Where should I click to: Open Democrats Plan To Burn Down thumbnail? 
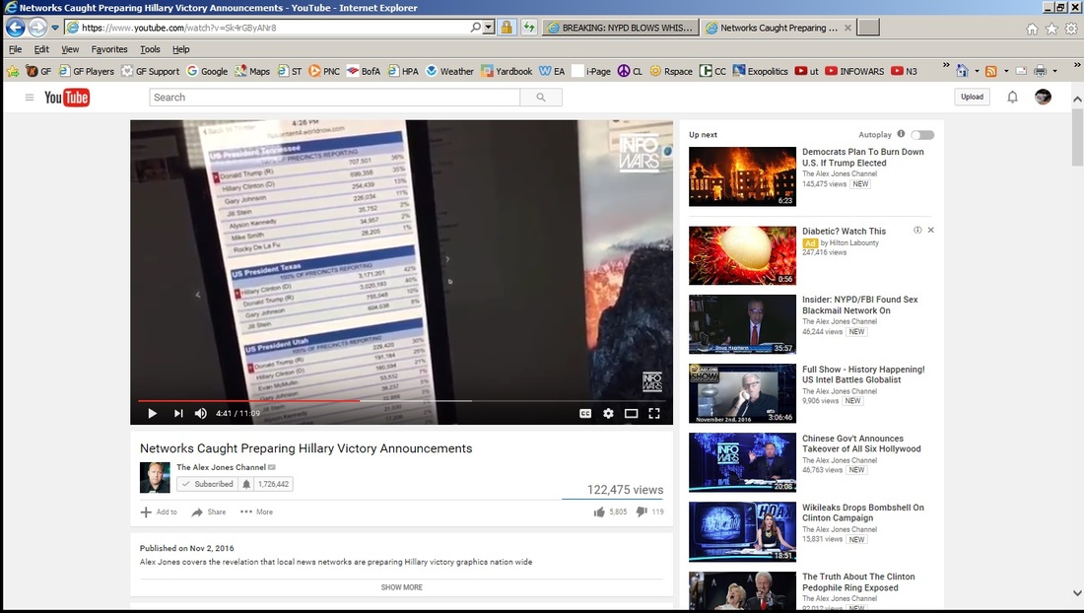pyautogui.click(x=742, y=176)
